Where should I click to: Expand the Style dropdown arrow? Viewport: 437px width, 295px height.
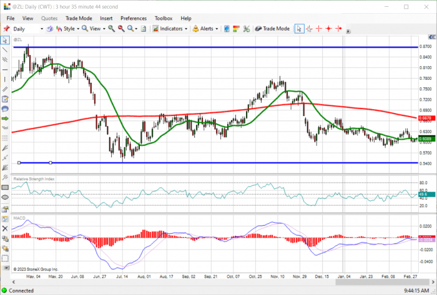(78, 29)
